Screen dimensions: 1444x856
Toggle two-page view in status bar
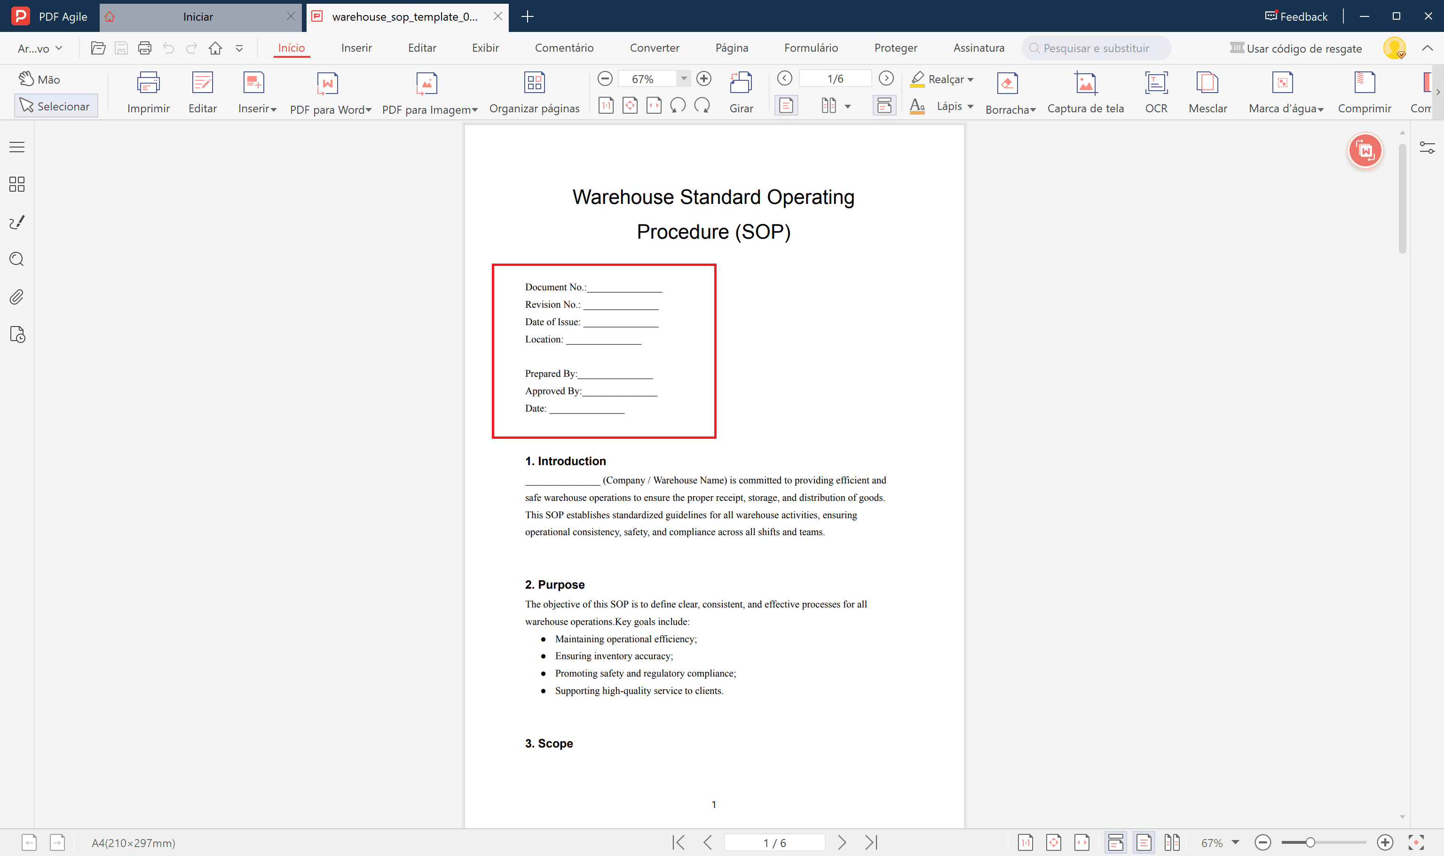point(1172,843)
